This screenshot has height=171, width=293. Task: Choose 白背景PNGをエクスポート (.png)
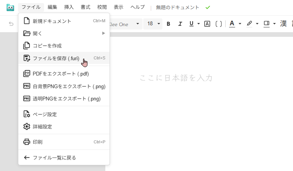[x=64, y=86]
